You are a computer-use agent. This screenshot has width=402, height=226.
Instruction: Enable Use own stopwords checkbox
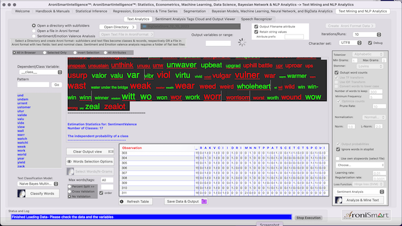coord(338,158)
